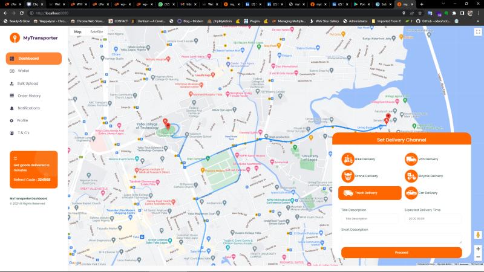
Task: Select Truck Delivery channel
Action: [x=370, y=193]
